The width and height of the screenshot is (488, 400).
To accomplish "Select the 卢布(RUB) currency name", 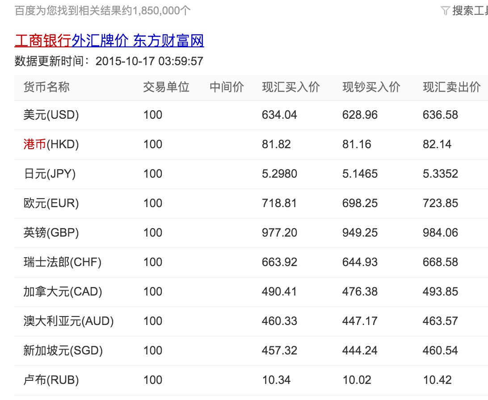I will 51,380.
